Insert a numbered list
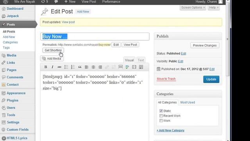The image size is (250, 141). tap(73, 67)
